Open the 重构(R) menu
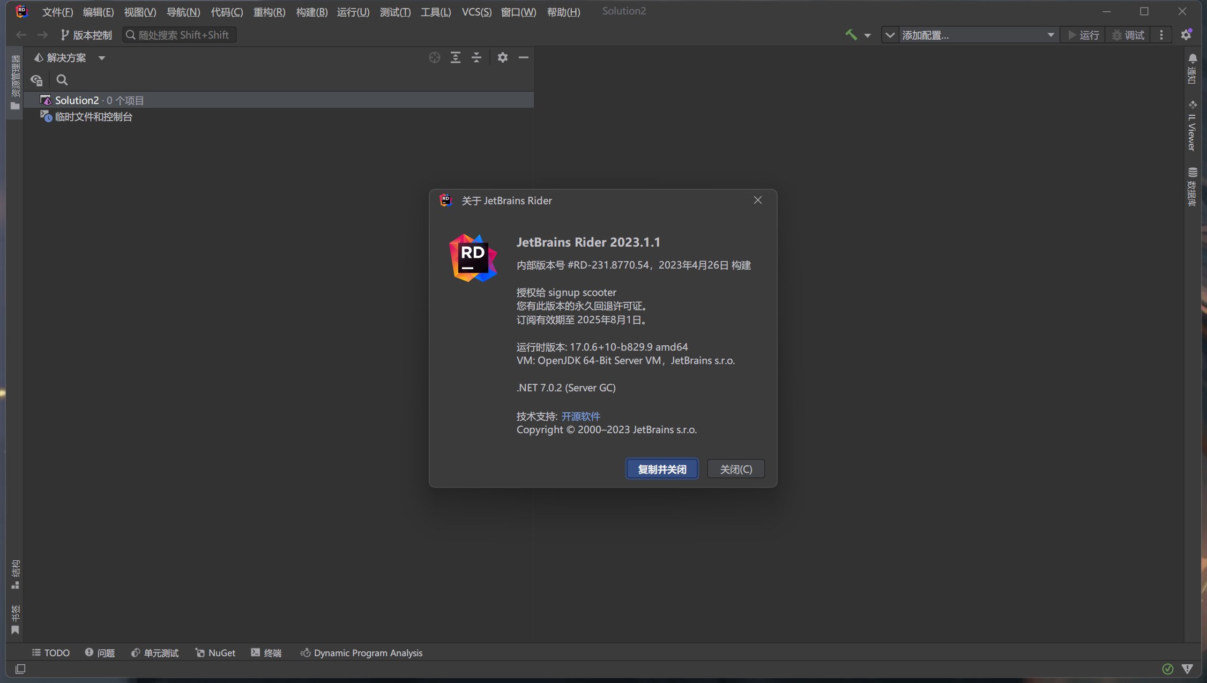This screenshot has height=683, width=1207. [269, 12]
